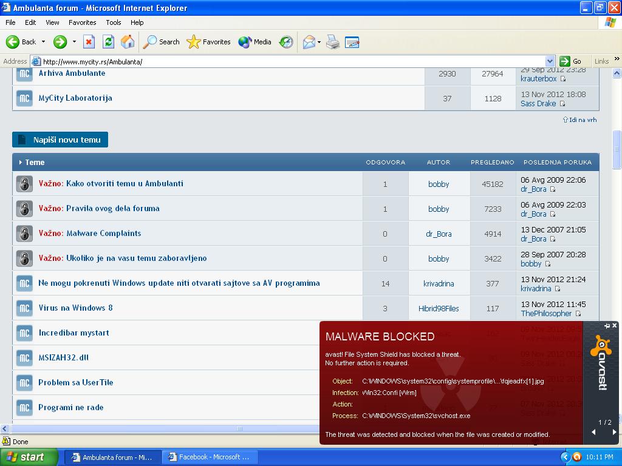This screenshot has width=622, height=466.
Task: Go back with the Back arrow
Action: [21, 42]
